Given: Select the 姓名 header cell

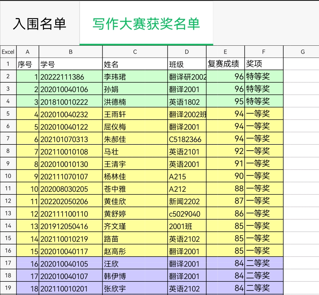Looking at the screenshot, I should coord(135,64).
